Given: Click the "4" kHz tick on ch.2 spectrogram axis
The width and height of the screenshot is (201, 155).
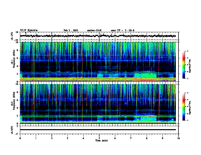Looking at the screenshot, I should (x=18, y=108).
